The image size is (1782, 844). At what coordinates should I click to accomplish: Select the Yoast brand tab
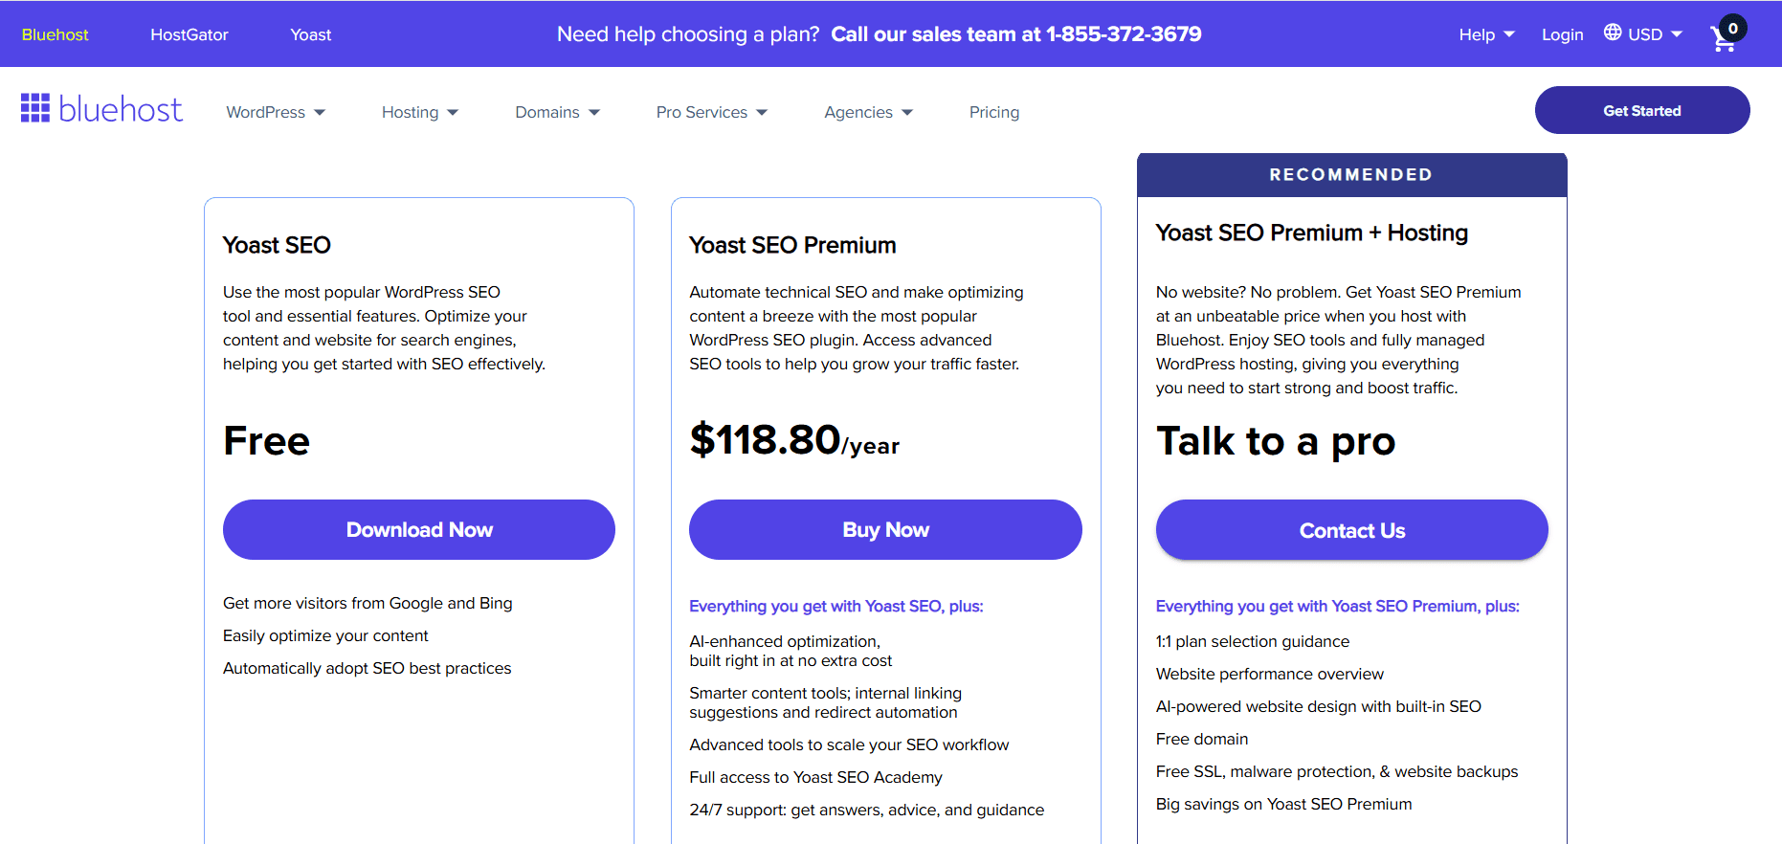pyautogui.click(x=310, y=33)
